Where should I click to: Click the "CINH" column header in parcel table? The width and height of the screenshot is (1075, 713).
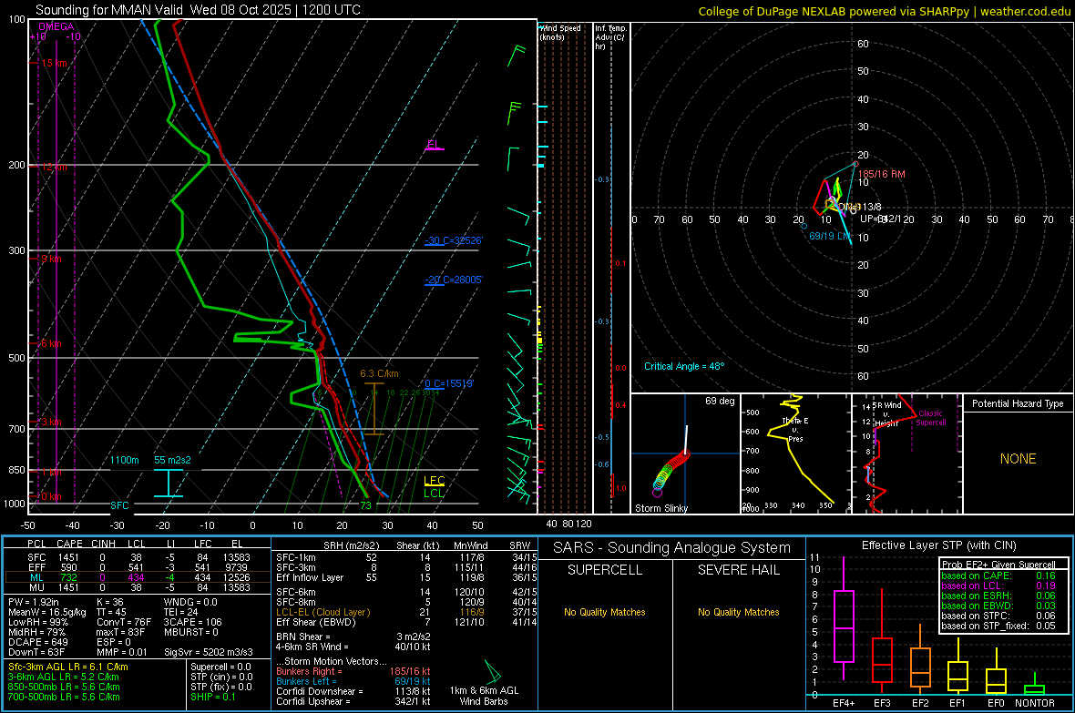pyautogui.click(x=104, y=545)
